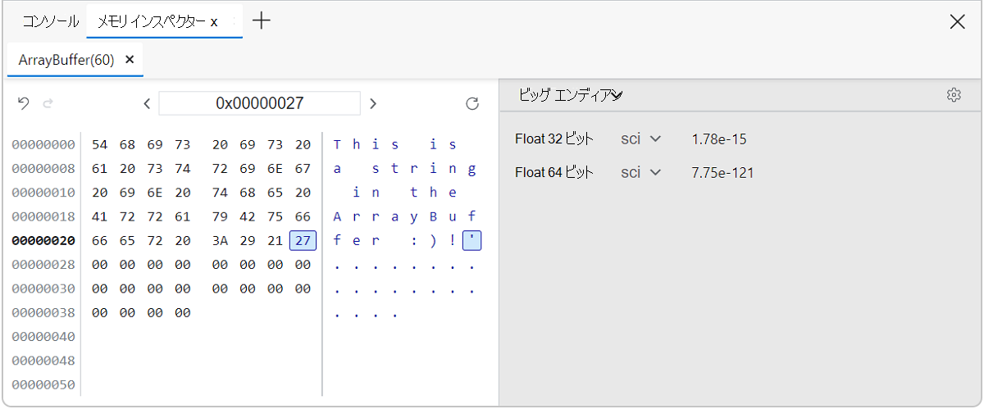984x409 pixels.
Task: Change Float 32 ビット display format dropdown
Action: point(641,139)
